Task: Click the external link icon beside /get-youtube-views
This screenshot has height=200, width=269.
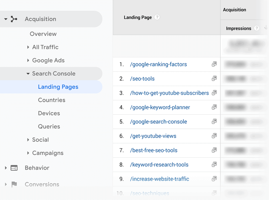Action: tap(214, 136)
